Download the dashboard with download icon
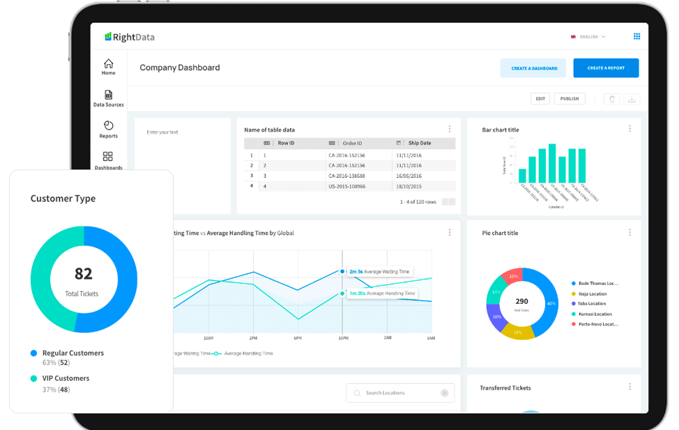 [x=632, y=99]
